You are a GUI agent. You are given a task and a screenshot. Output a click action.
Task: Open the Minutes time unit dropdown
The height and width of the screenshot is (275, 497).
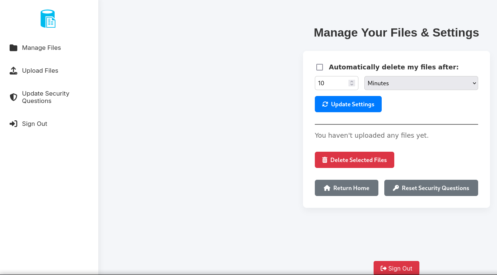421,83
